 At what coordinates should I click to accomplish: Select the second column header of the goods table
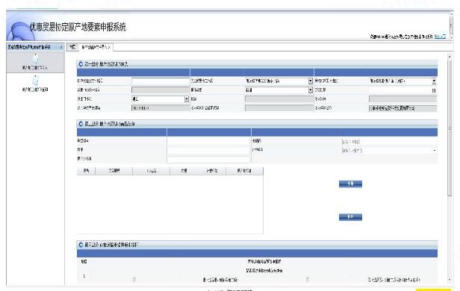[x=114, y=171]
